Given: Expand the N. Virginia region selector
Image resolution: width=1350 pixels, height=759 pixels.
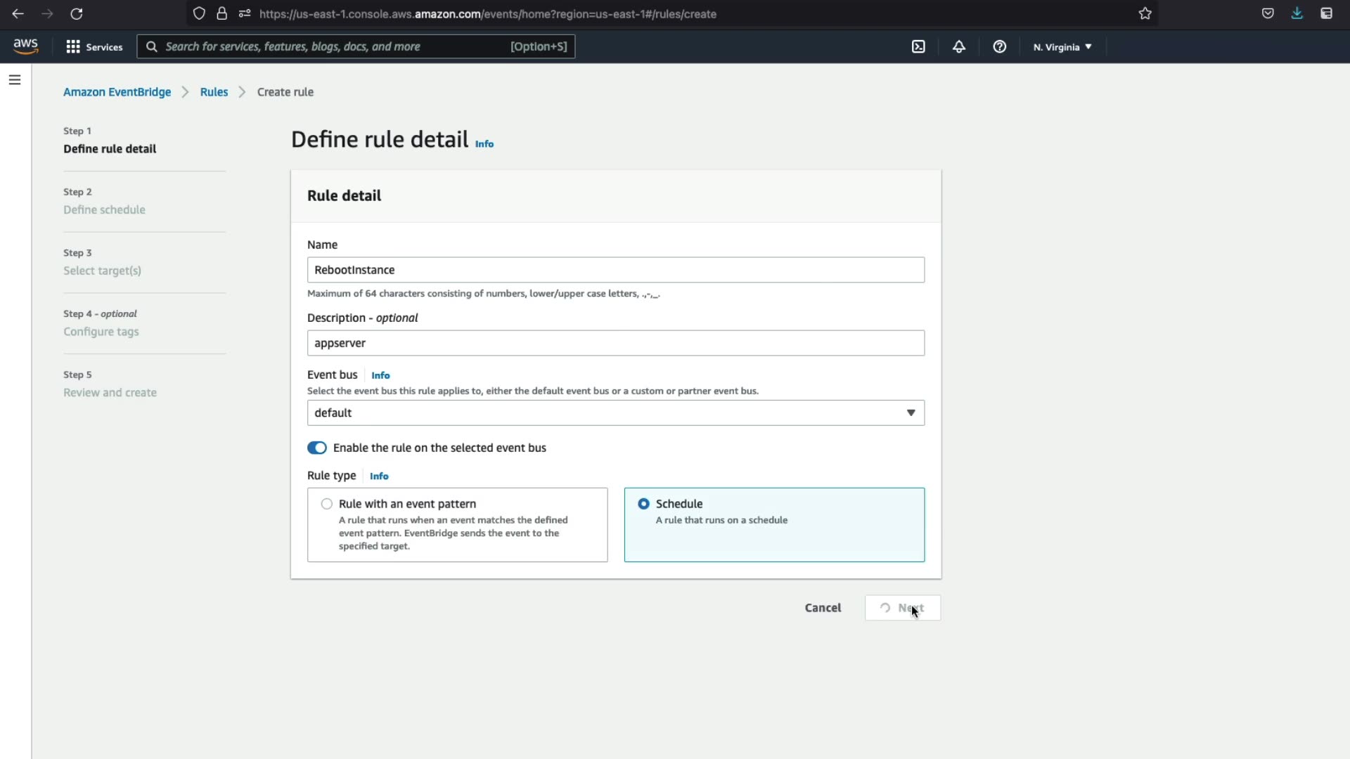Looking at the screenshot, I should 1062,47.
